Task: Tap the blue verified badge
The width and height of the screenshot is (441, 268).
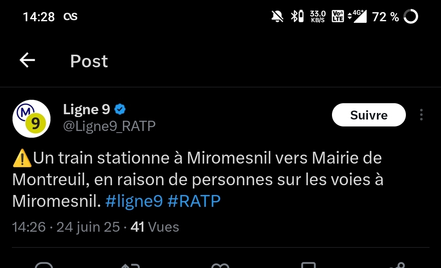Action: tap(120, 109)
